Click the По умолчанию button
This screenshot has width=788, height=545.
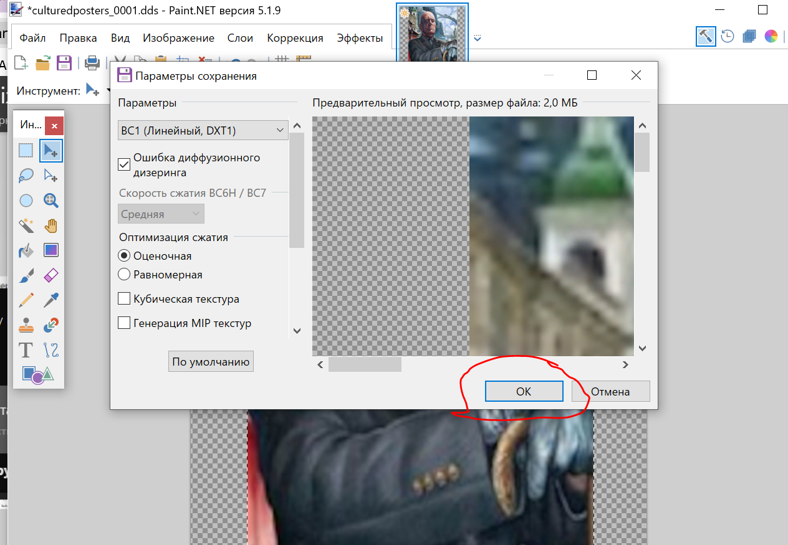click(x=211, y=362)
